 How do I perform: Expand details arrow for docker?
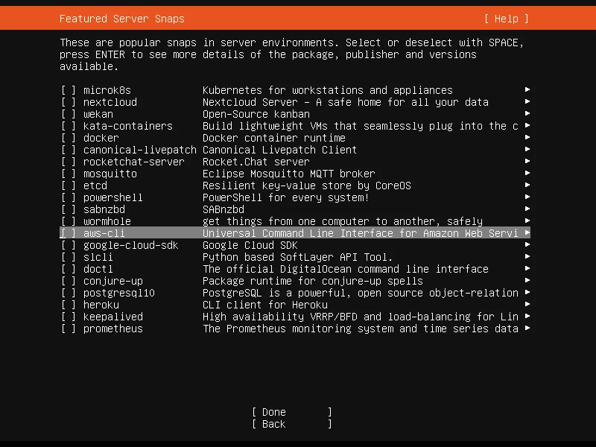tap(527, 137)
